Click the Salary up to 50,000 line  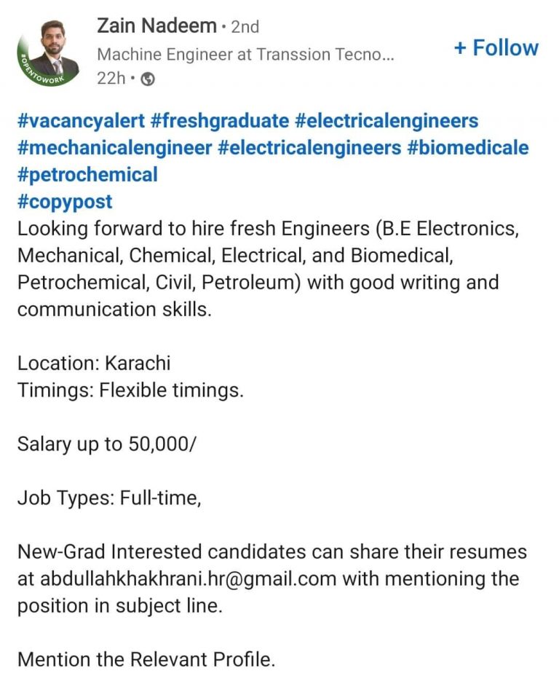click(x=106, y=444)
